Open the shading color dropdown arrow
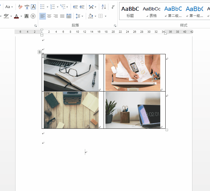210x191 pixels. (x=96, y=16)
